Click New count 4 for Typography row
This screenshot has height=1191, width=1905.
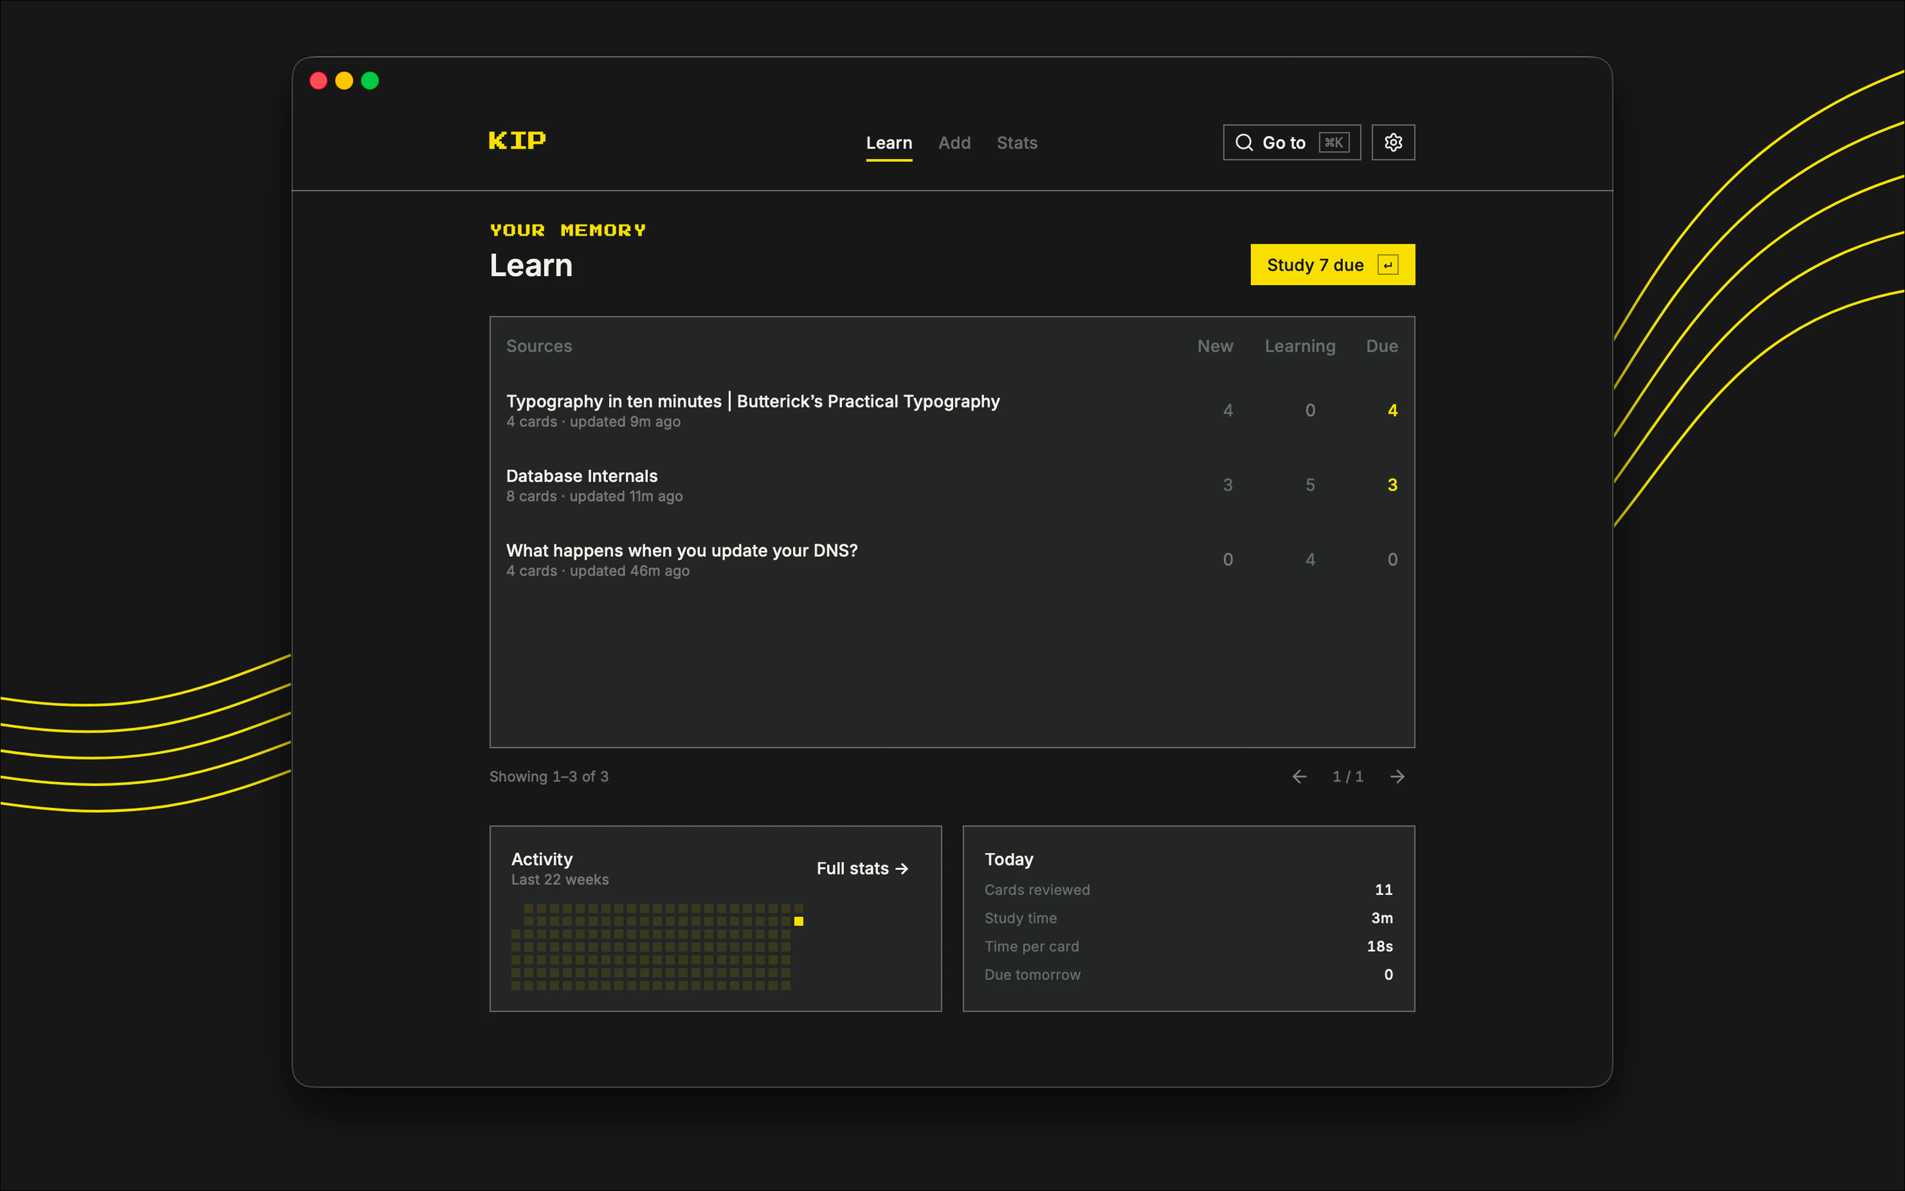pyautogui.click(x=1227, y=410)
